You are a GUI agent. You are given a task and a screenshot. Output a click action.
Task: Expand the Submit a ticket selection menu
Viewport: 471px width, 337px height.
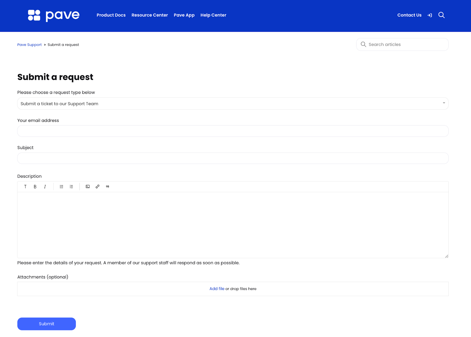tap(233, 103)
